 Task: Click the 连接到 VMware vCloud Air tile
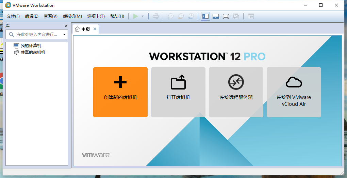(294, 92)
